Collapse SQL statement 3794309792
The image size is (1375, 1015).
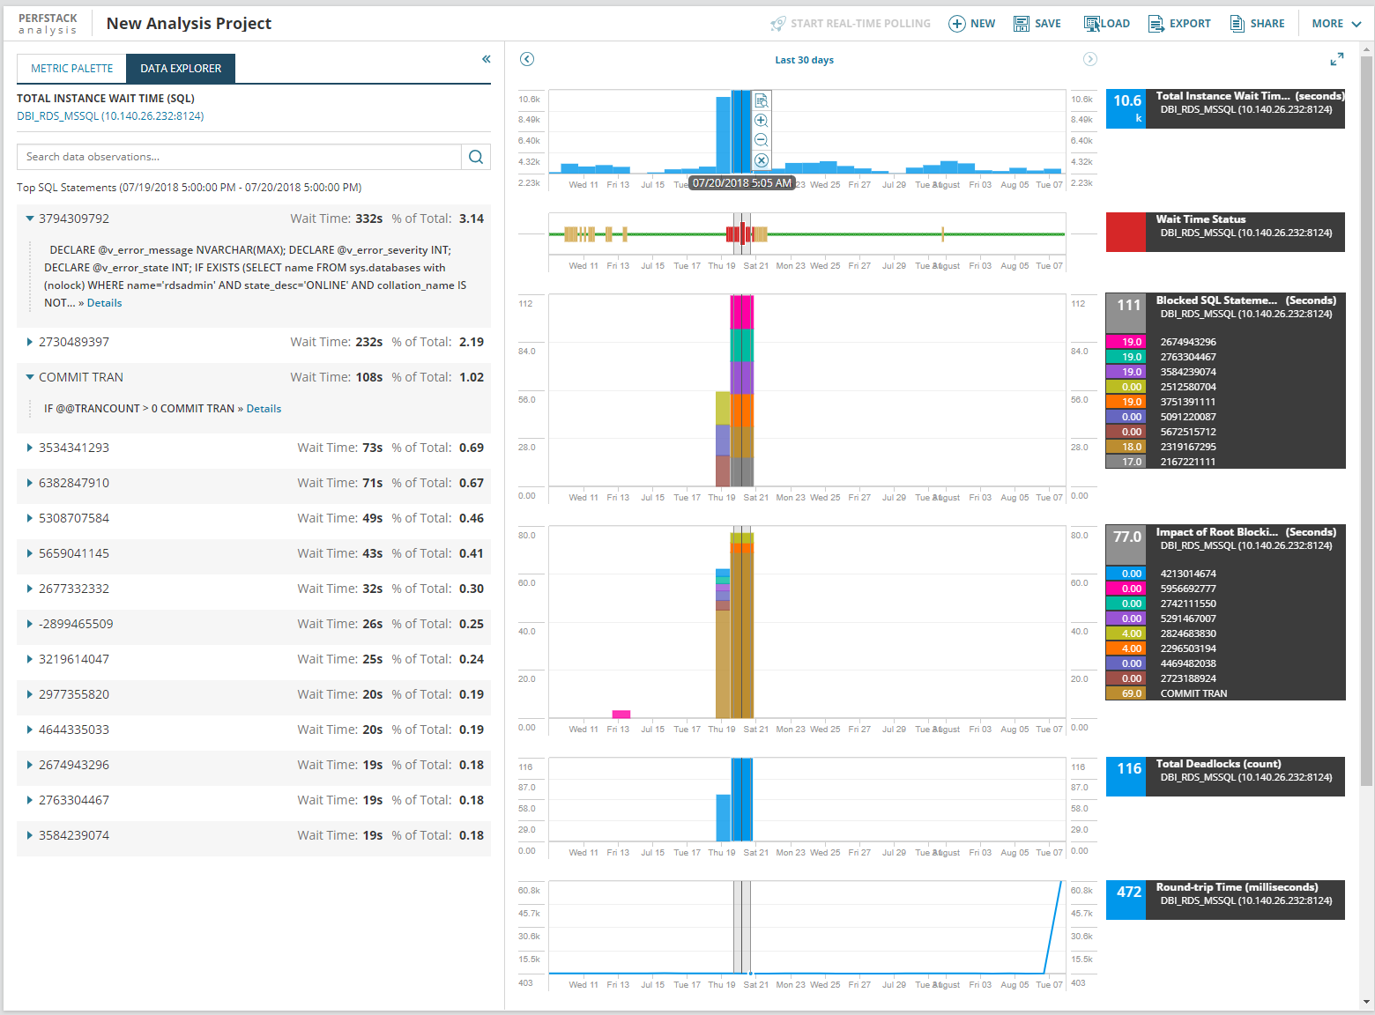coord(30,219)
